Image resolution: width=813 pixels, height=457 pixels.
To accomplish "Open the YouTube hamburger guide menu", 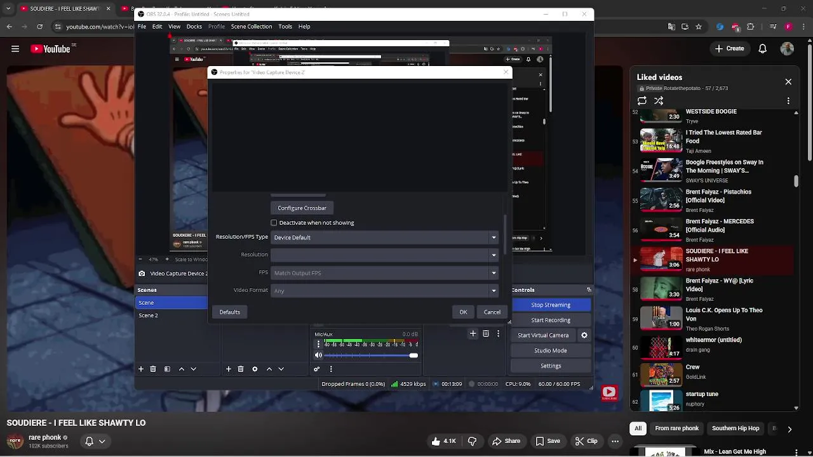I will [15, 49].
